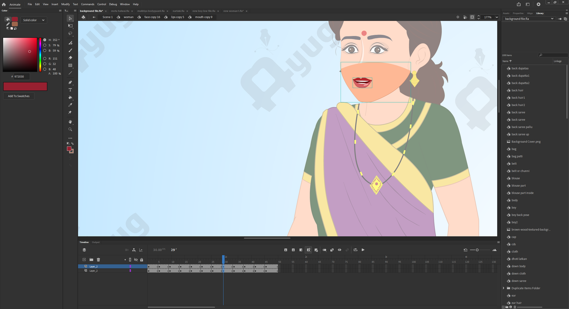This screenshot has height=309, width=569.
Task: Select the Saturation radio button
Action: (x=45, y=45)
